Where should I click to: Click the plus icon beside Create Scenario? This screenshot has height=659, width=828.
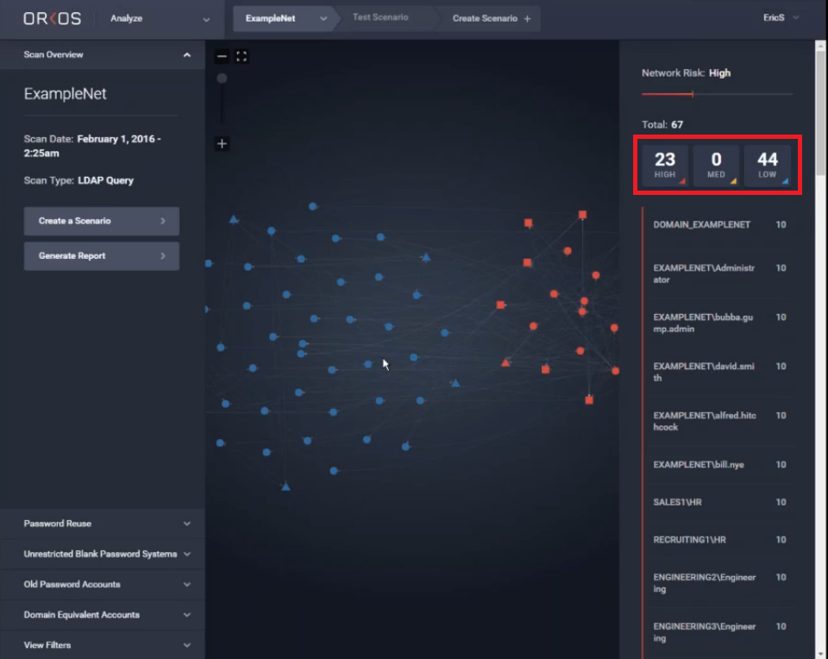pyautogui.click(x=527, y=18)
